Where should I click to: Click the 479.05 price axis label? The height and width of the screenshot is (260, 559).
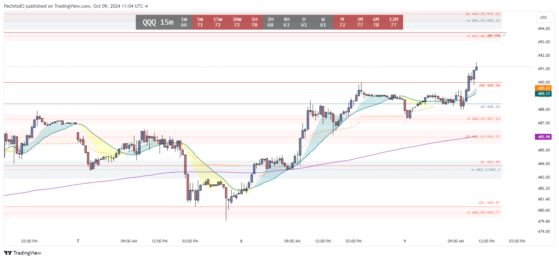(x=544, y=232)
